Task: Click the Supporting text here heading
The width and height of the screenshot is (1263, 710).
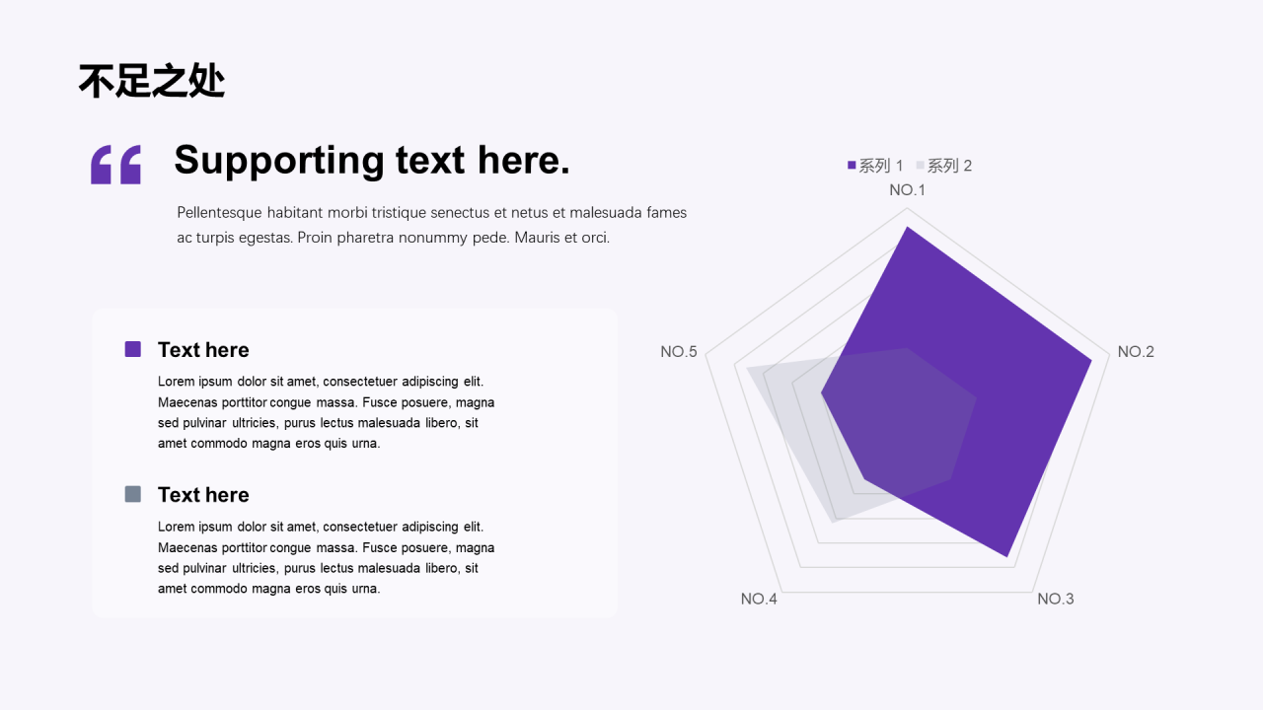Action: click(x=372, y=160)
